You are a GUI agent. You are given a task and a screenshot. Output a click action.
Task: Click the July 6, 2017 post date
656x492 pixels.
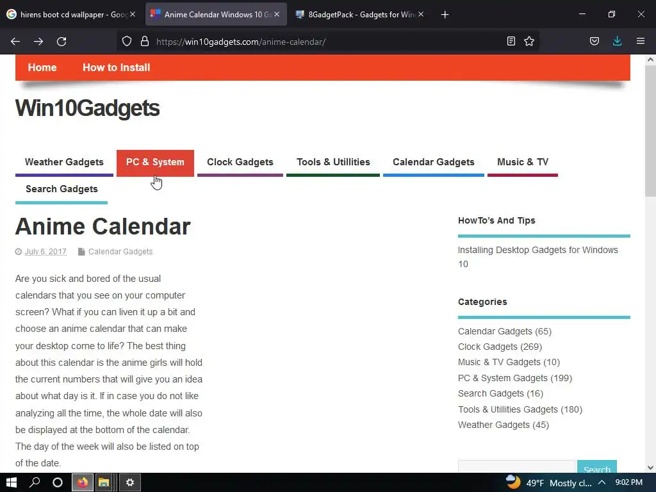(x=45, y=251)
